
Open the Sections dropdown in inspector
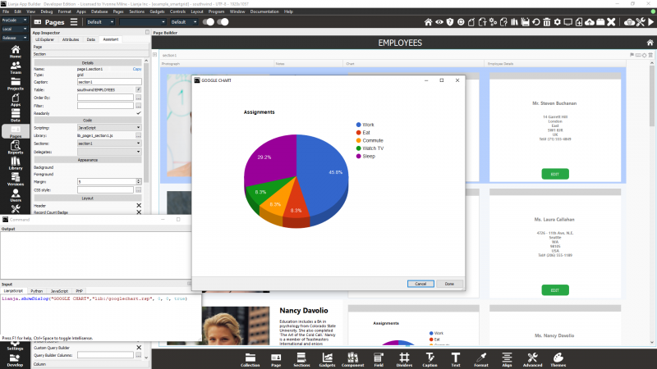tap(109, 143)
